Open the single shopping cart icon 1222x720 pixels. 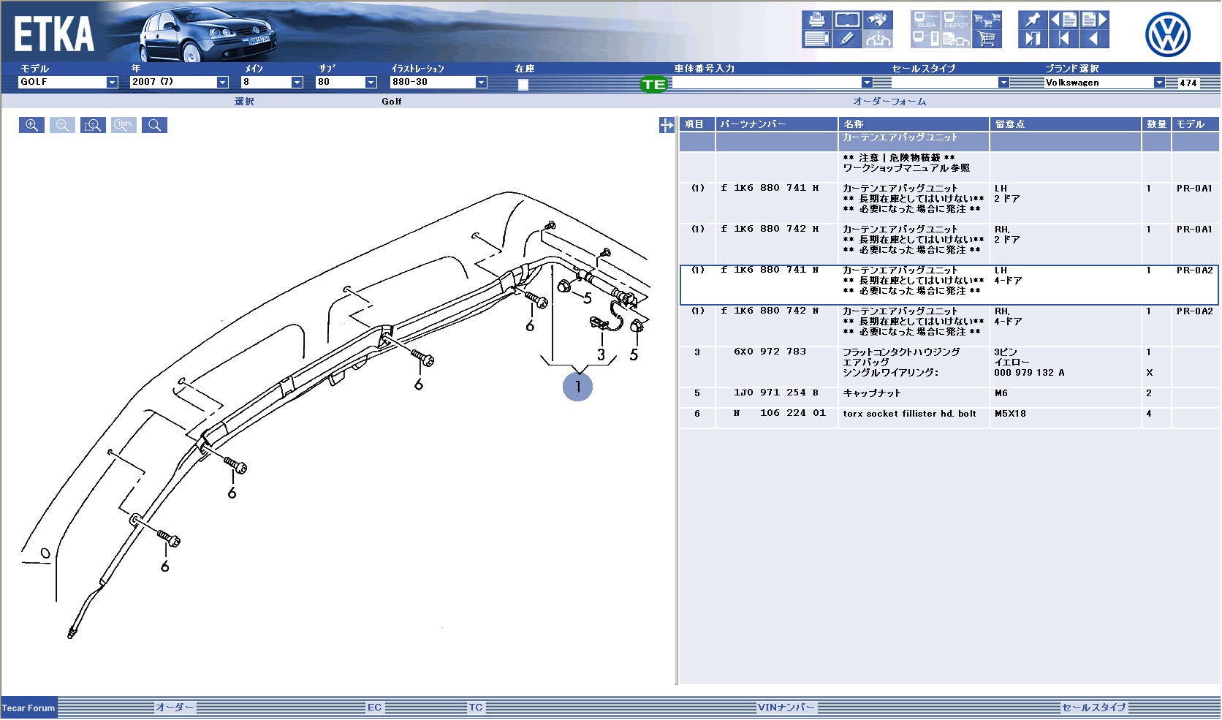(987, 39)
